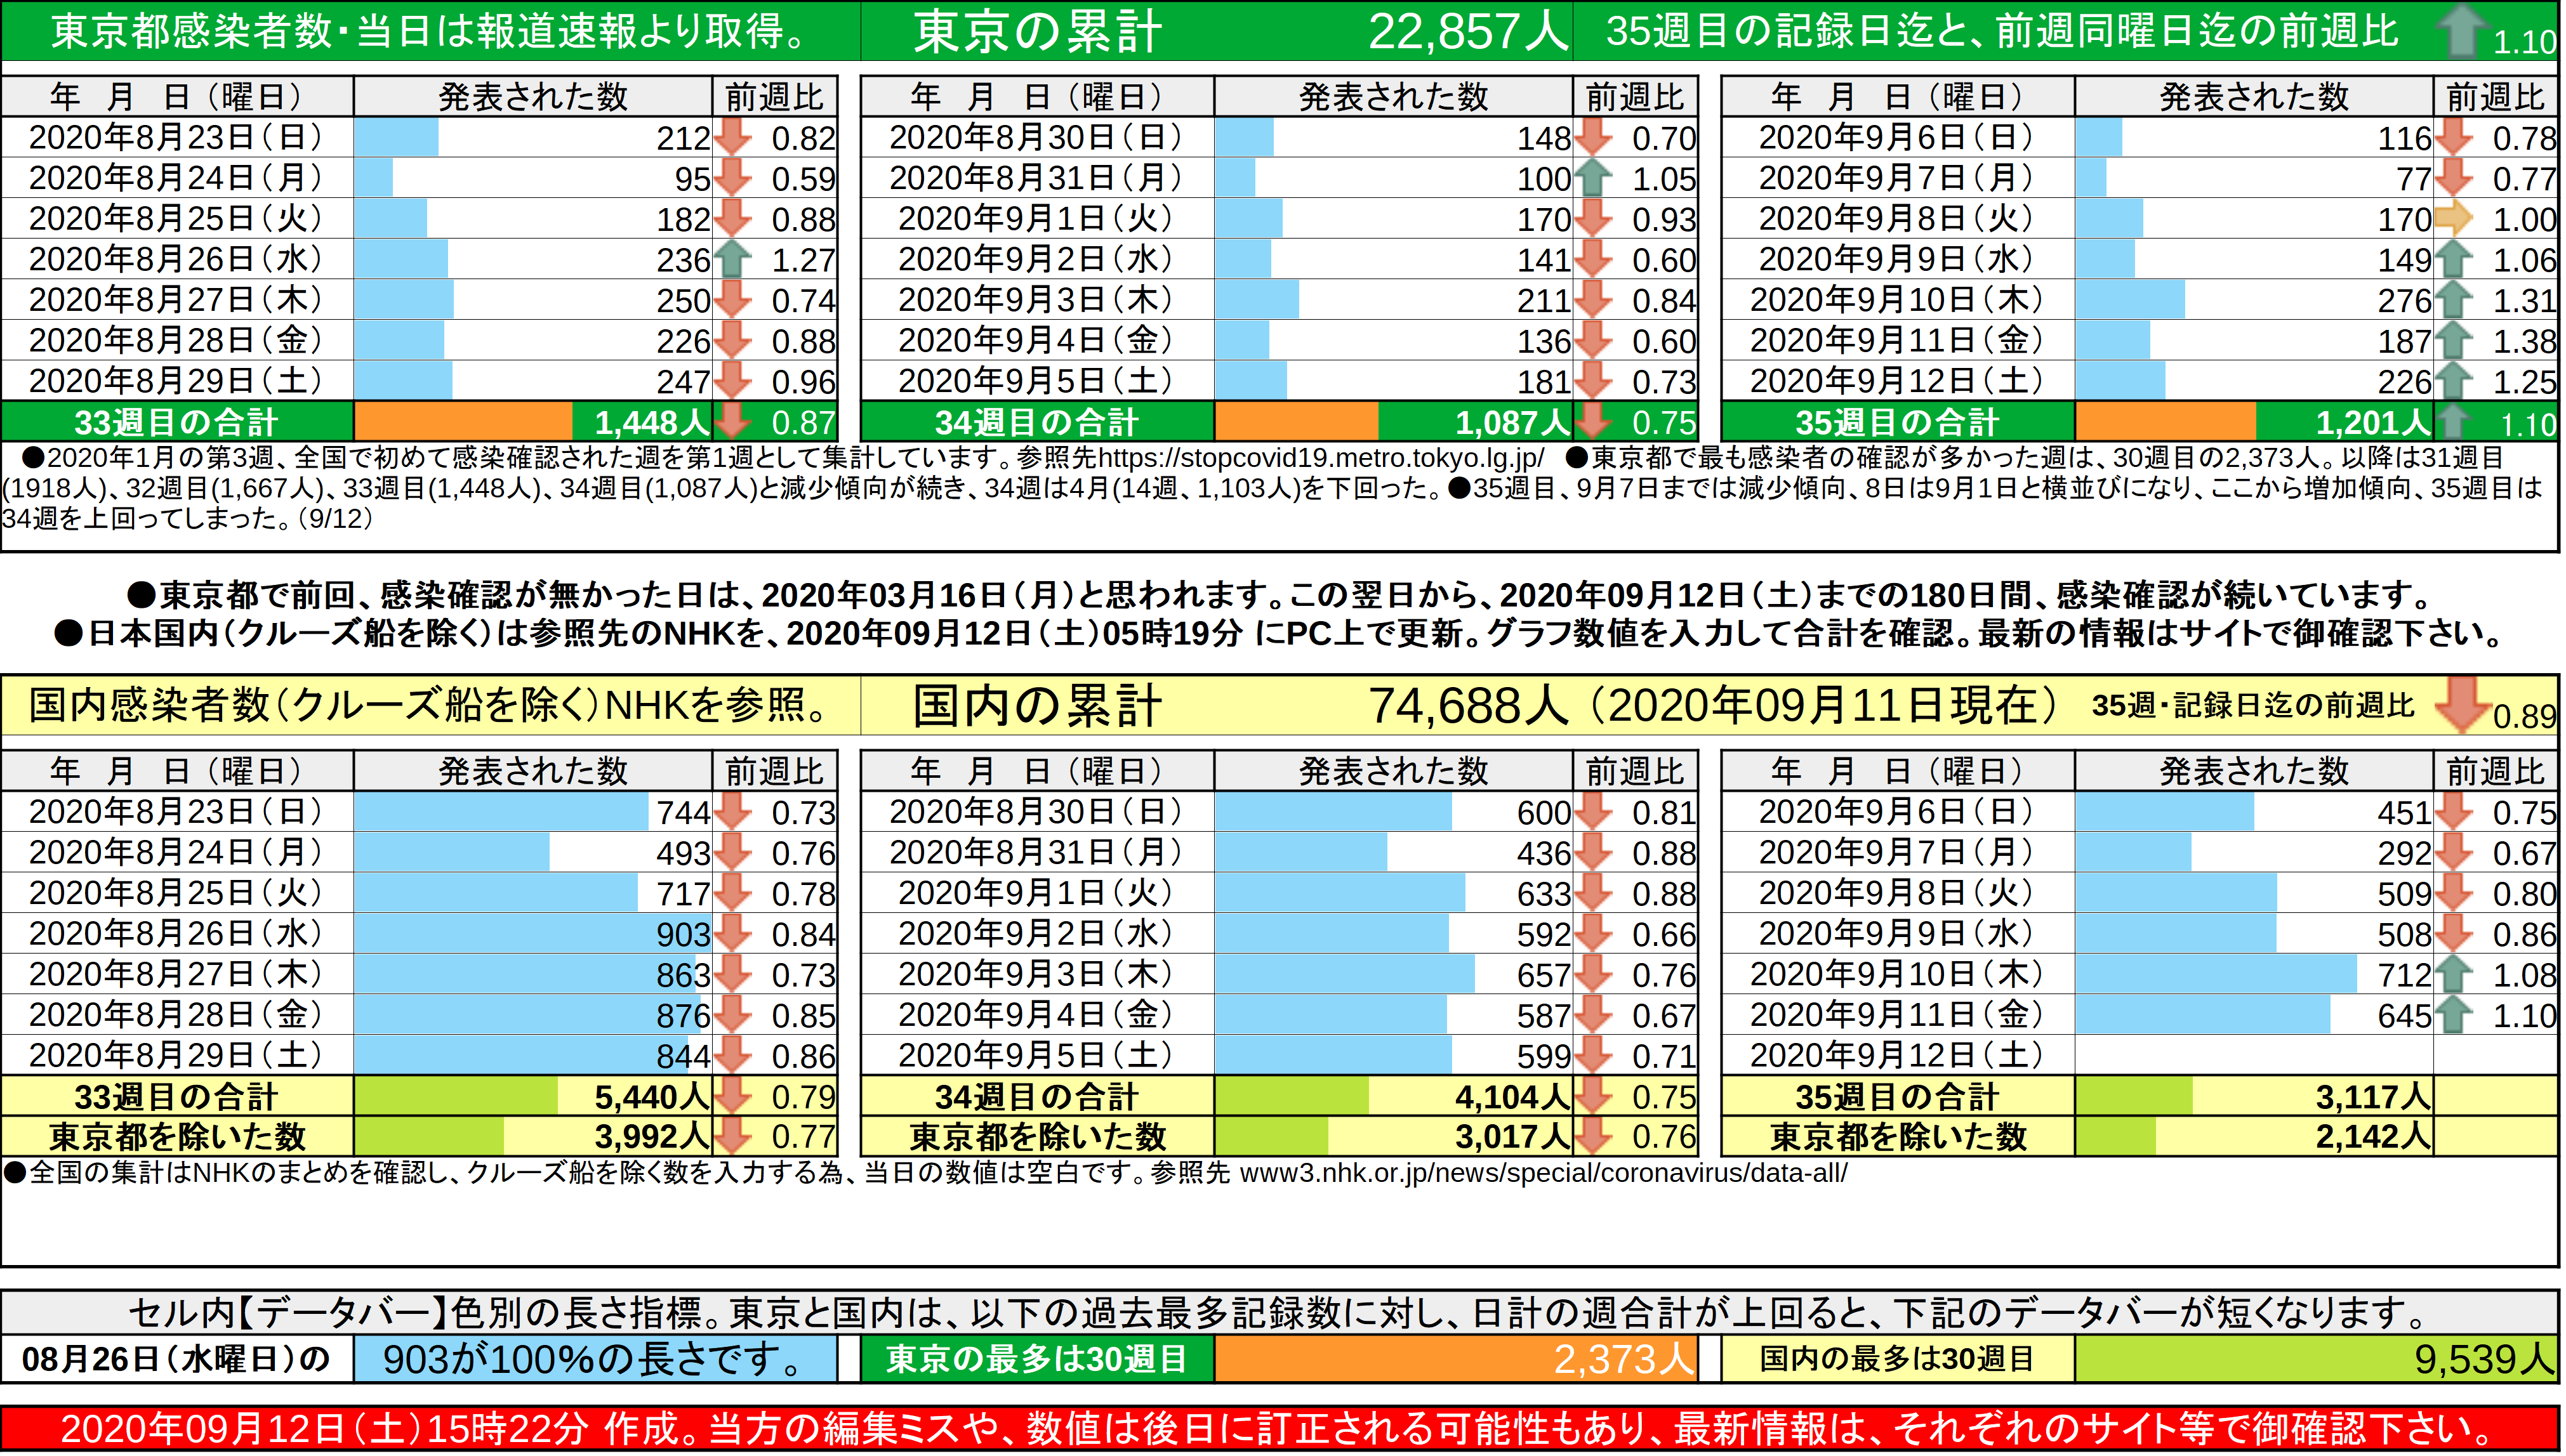Click the red footer 2020年09月12日 15時22分 作成 banner
The width and height of the screenshot is (2566, 1456).
pos(1281,1428)
